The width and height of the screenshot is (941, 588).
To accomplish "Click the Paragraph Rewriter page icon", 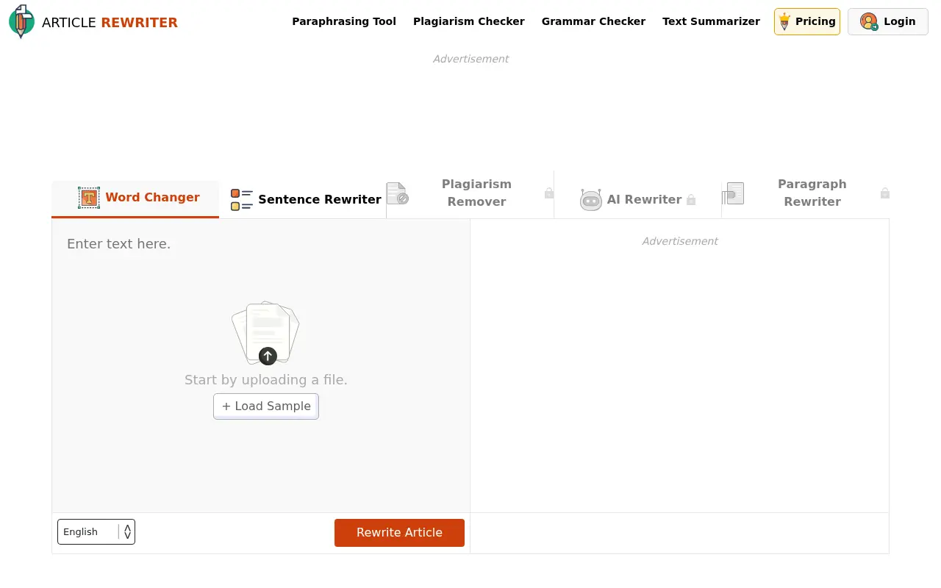I will [734, 193].
